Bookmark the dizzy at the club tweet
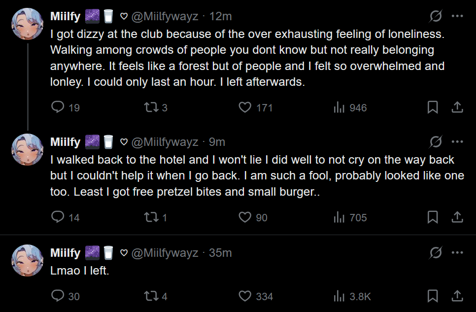Image resolution: width=476 pixels, height=312 pixels. coord(433,107)
